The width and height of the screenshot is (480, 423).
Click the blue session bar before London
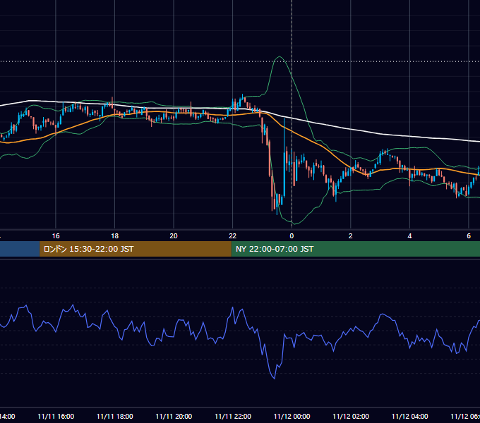20,249
